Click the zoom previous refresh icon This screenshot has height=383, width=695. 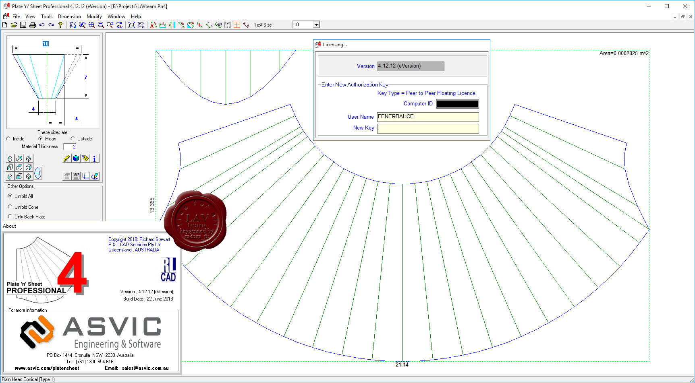(x=119, y=25)
